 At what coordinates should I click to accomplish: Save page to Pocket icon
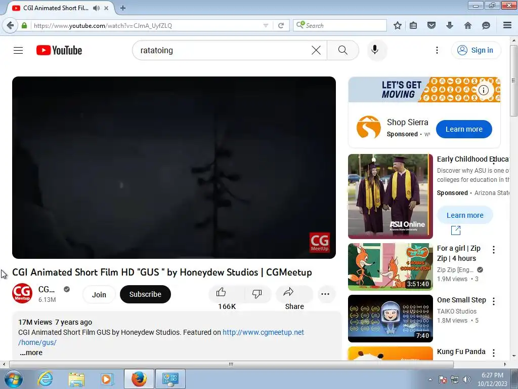[x=431, y=25]
